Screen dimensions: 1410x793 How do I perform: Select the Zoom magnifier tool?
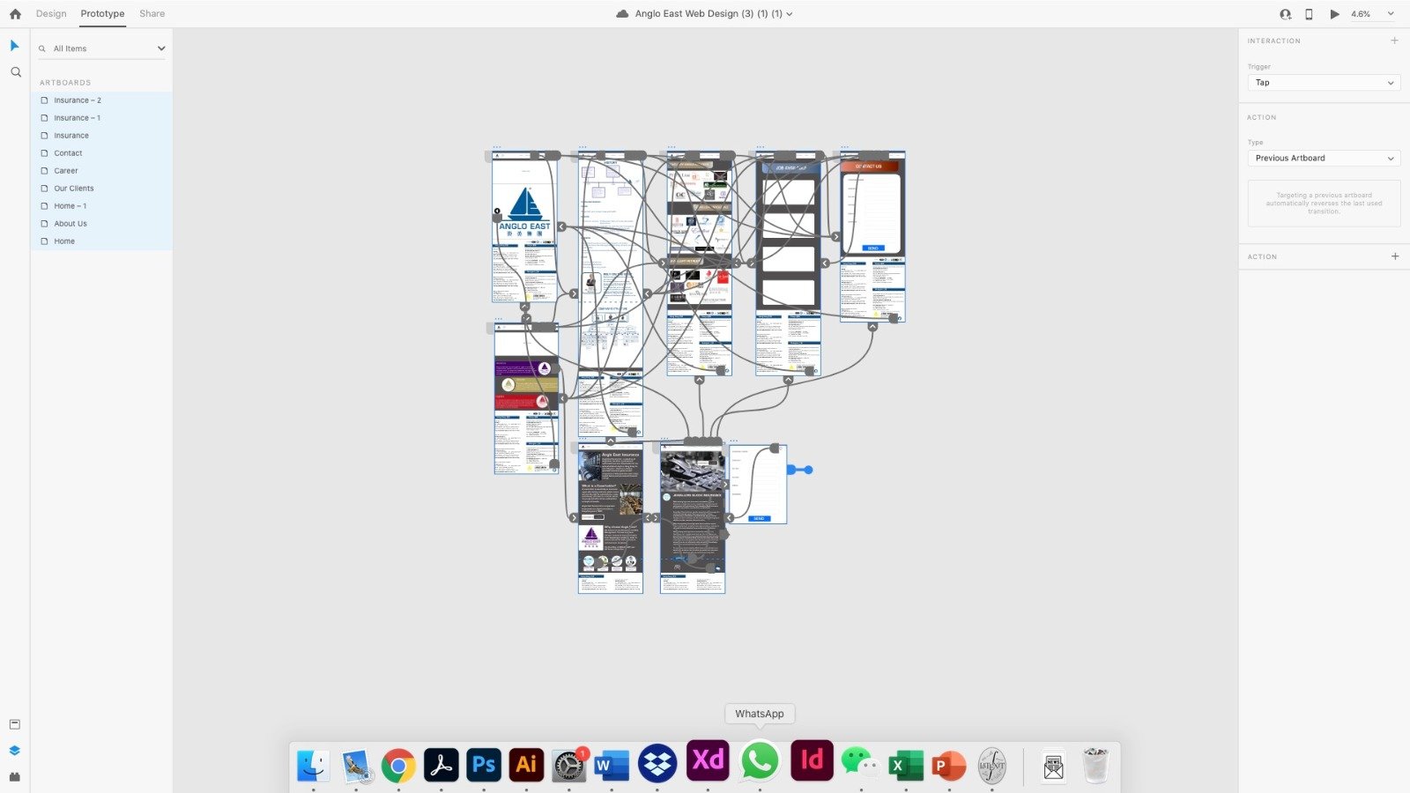(x=15, y=72)
